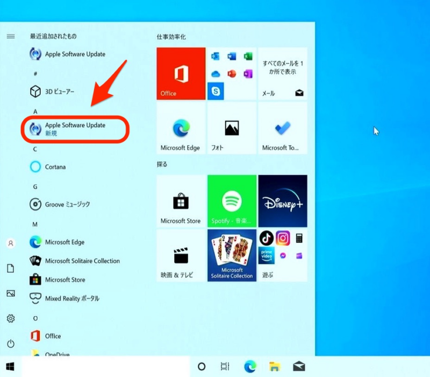The image size is (430, 377).
Task: Rename the 仕事効率化 tile group header
Action: (171, 37)
